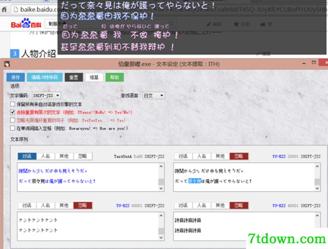
Task: Select 人名 tab in YU-RIS 20001 panel
Action: pyautogui.click(x=202, y=156)
